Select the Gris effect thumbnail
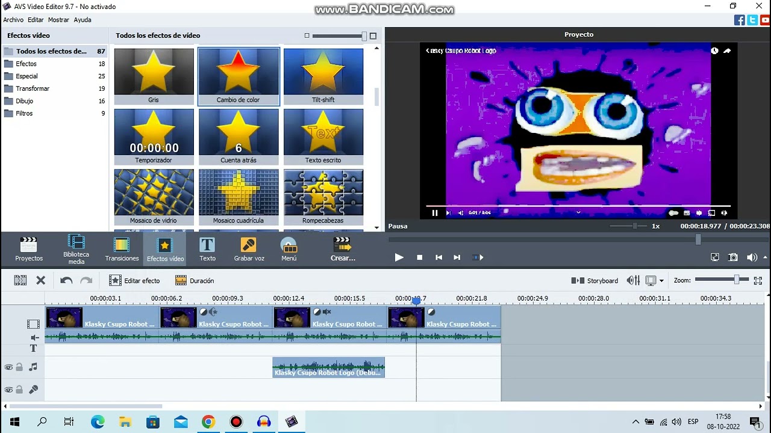This screenshot has height=433, width=771. pos(154,76)
